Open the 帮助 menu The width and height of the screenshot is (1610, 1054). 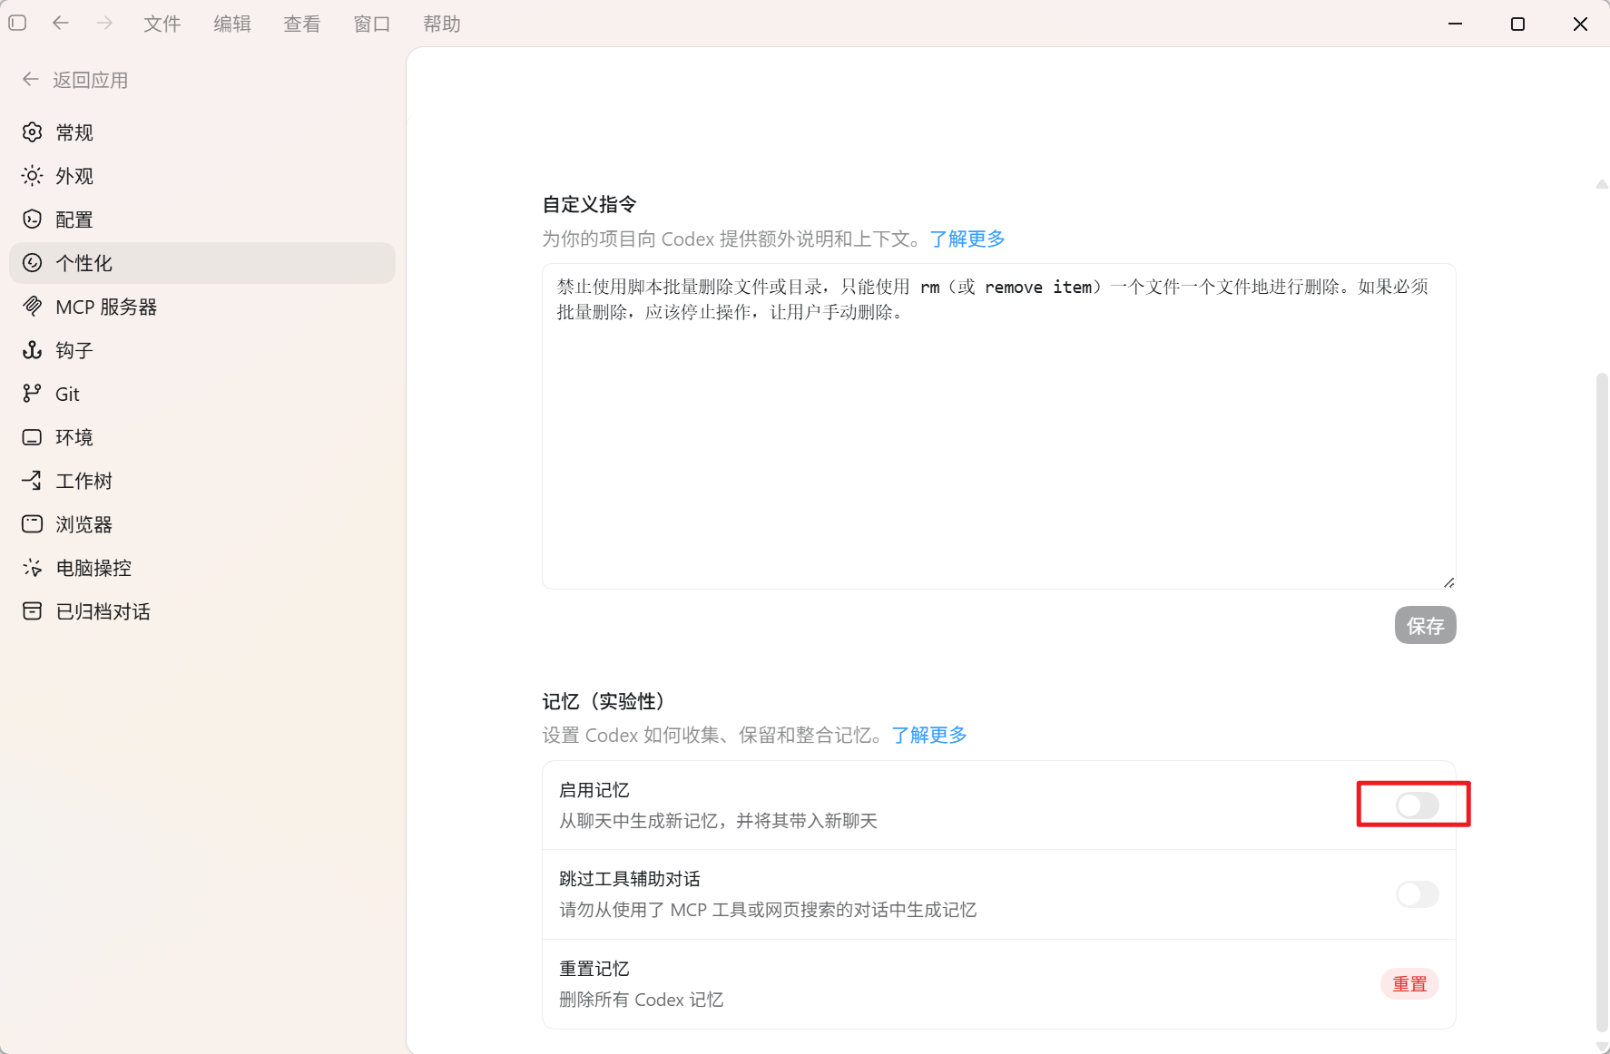(442, 24)
